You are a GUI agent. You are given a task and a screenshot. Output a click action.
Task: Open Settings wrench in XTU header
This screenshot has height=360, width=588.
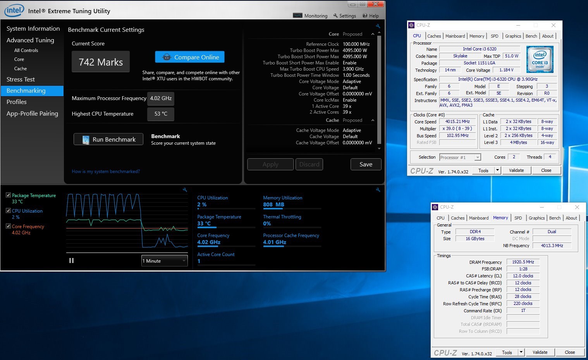coord(335,16)
